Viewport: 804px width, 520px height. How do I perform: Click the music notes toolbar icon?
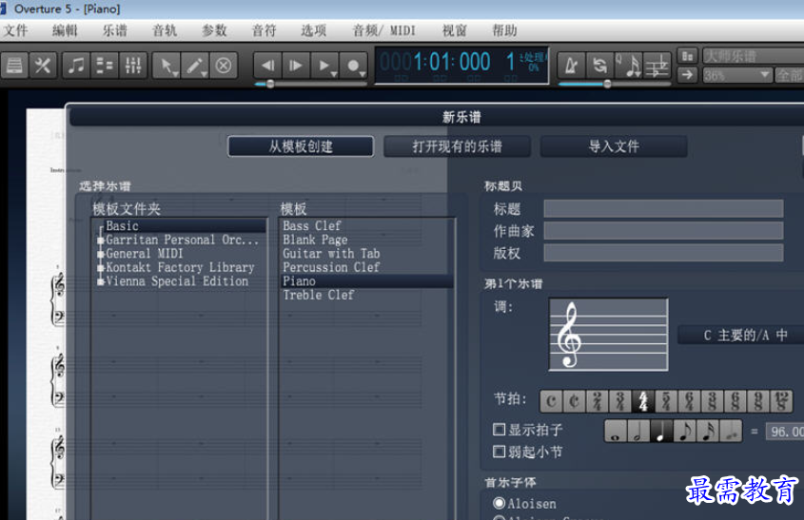point(76,66)
